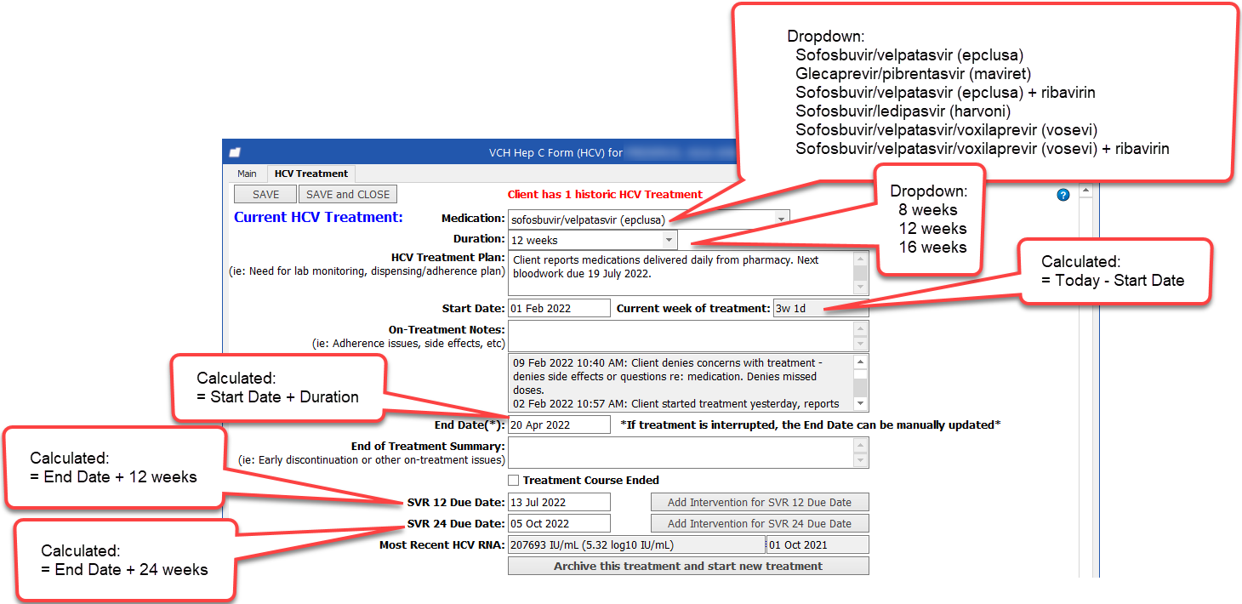Click SAVE and CLOSE
This screenshot has width=1242, height=604.
pyautogui.click(x=347, y=194)
